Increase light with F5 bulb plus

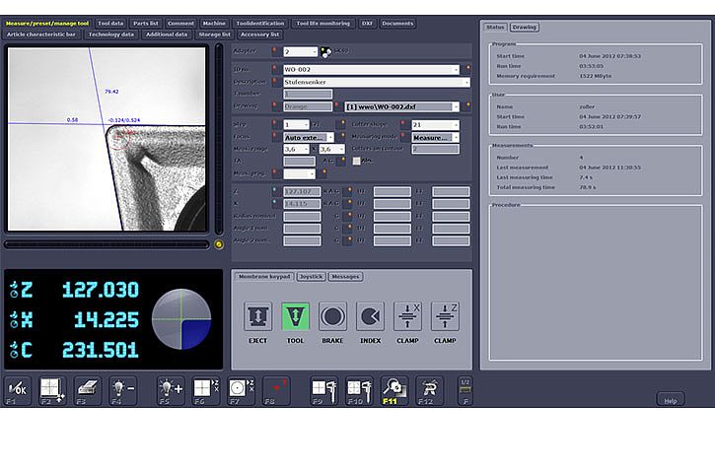171,391
